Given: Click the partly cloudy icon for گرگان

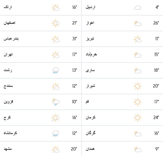Looking at the screenshot, I should click(137, 134).
